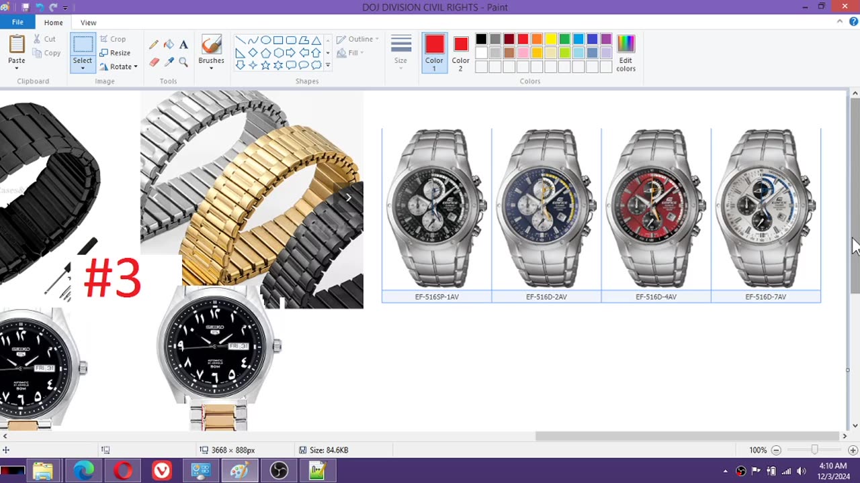
Task: Switch to the View tab
Action: pos(88,22)
